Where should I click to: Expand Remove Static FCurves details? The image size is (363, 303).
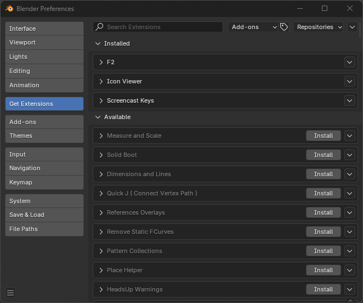tap(101, 232)
